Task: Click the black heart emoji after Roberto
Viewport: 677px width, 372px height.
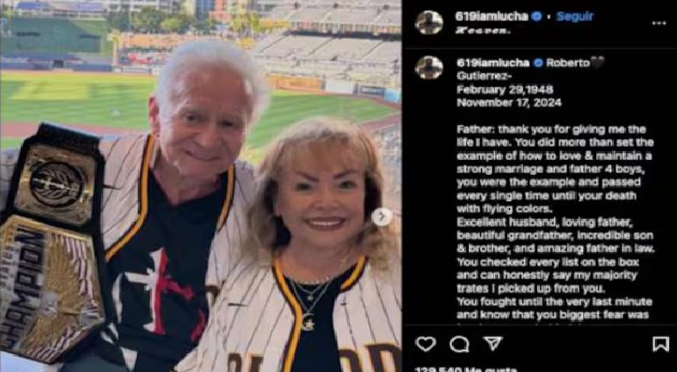Action: click(598, 63)
